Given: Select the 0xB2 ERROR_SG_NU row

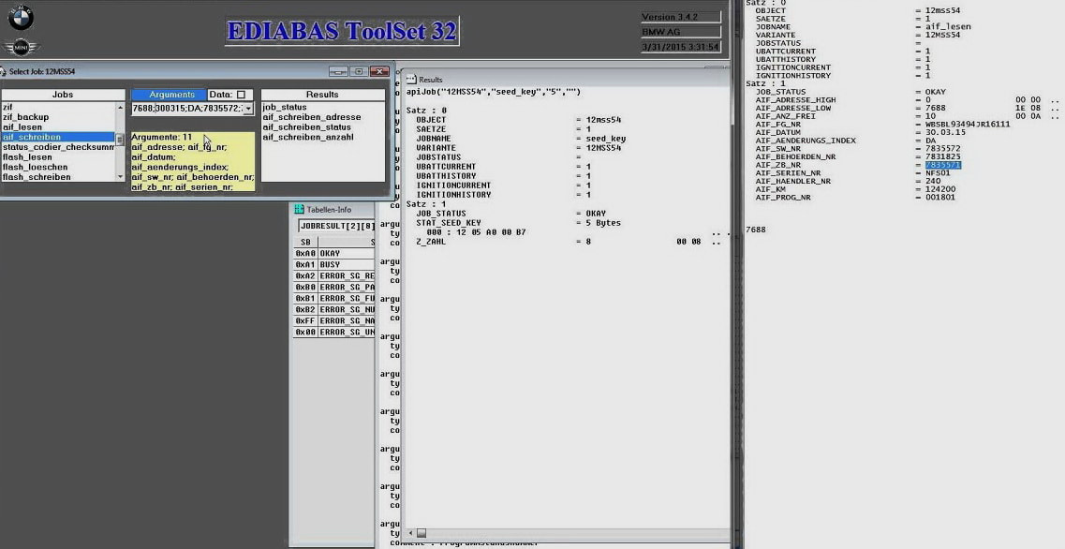Looking at the screenshot, I should (334, 310).
